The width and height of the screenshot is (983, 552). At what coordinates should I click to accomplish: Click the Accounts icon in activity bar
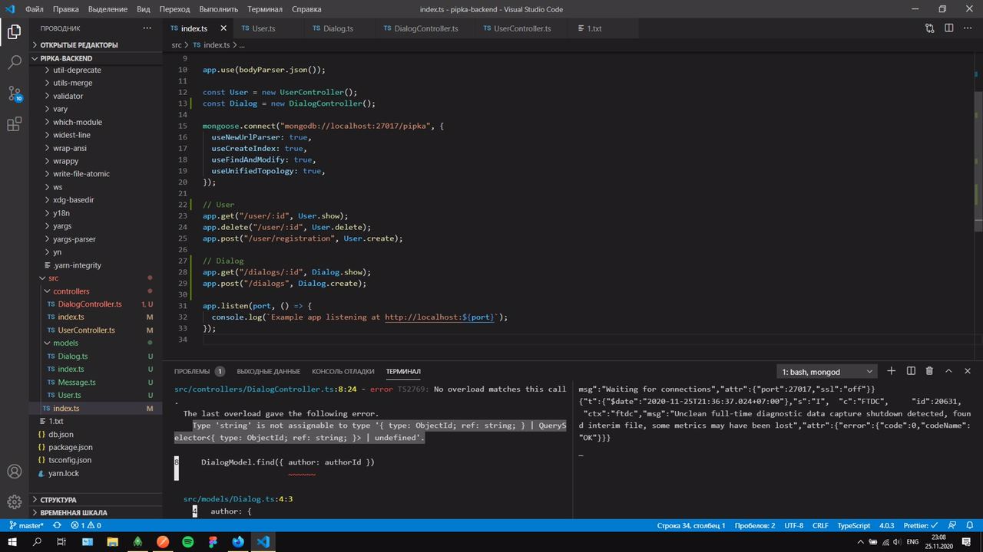tap(14, 472)
